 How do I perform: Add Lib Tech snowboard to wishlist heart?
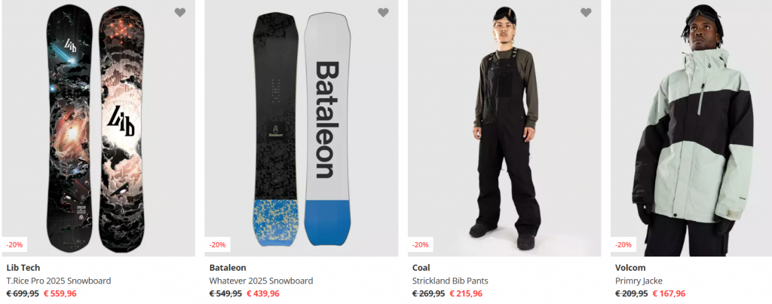[x=179, y=12]
